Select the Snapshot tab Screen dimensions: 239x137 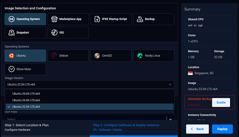[25, 33]
